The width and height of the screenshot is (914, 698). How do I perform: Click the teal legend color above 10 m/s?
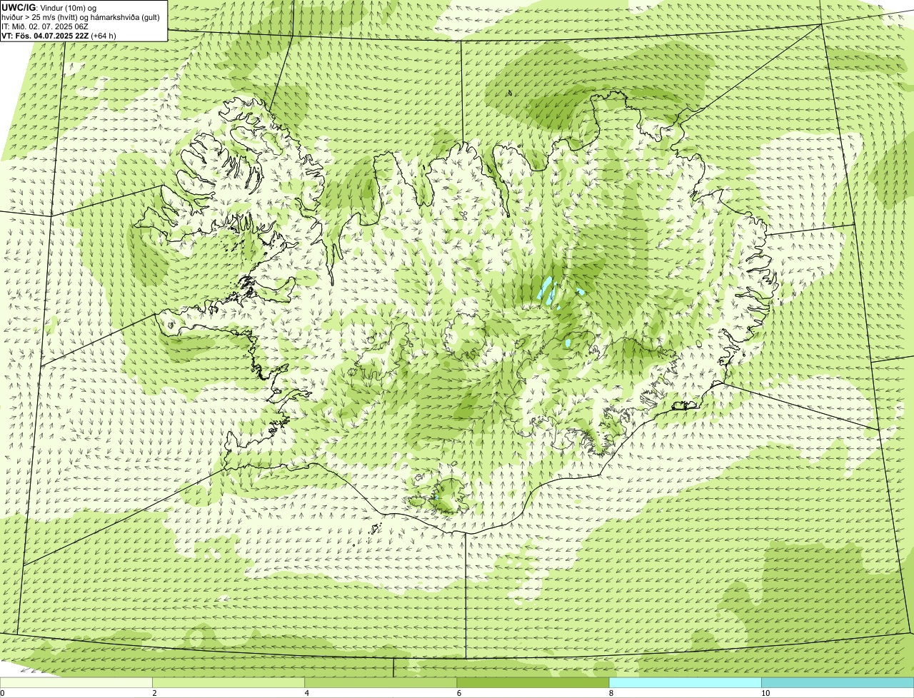pos(838,683)
